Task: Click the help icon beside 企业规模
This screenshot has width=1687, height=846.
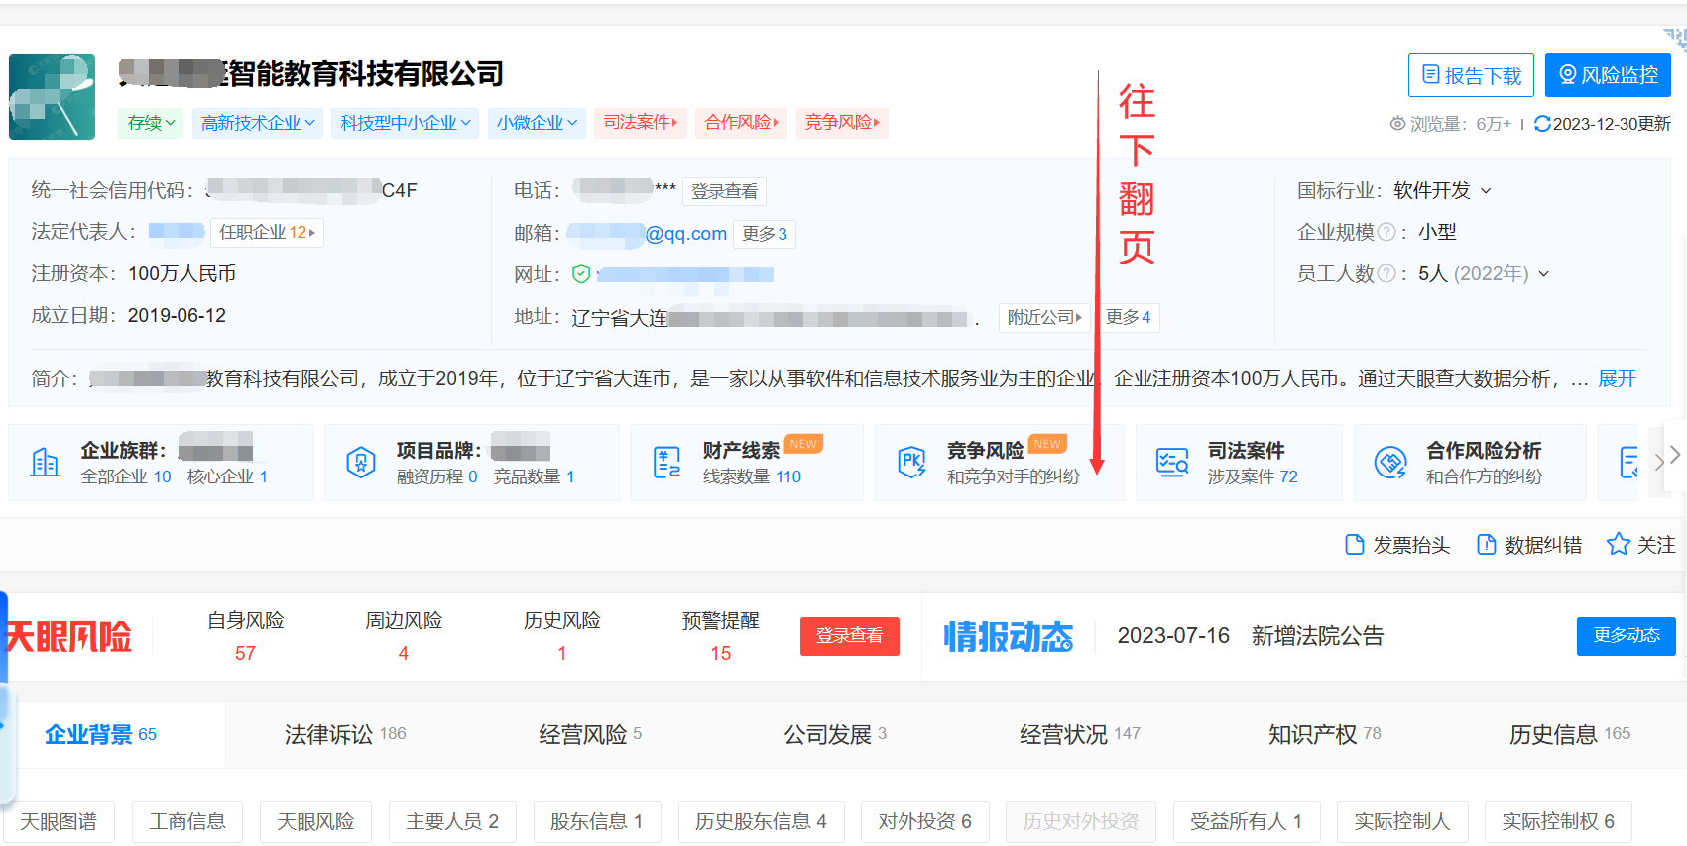Action: pos(1386,232)
